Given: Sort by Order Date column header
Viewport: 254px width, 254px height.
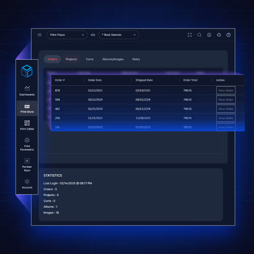Looking at the screenshot, I should coord(95,80).
